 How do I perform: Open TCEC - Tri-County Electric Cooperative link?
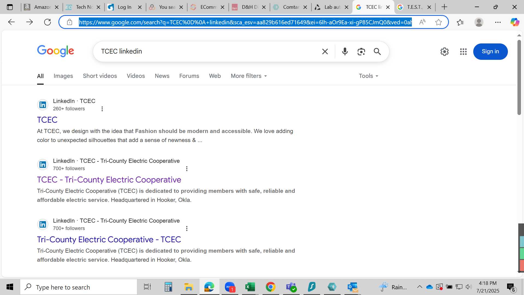pos(109,179)
